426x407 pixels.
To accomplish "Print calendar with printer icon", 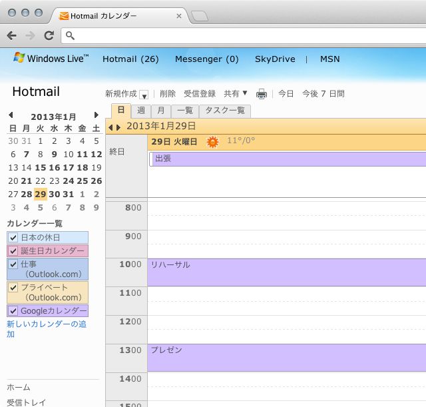I will (262, 94).
